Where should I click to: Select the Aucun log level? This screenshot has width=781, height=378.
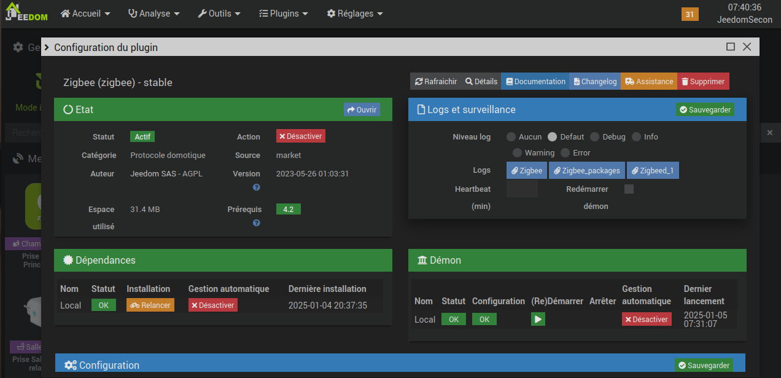click(x=511, y=137)
